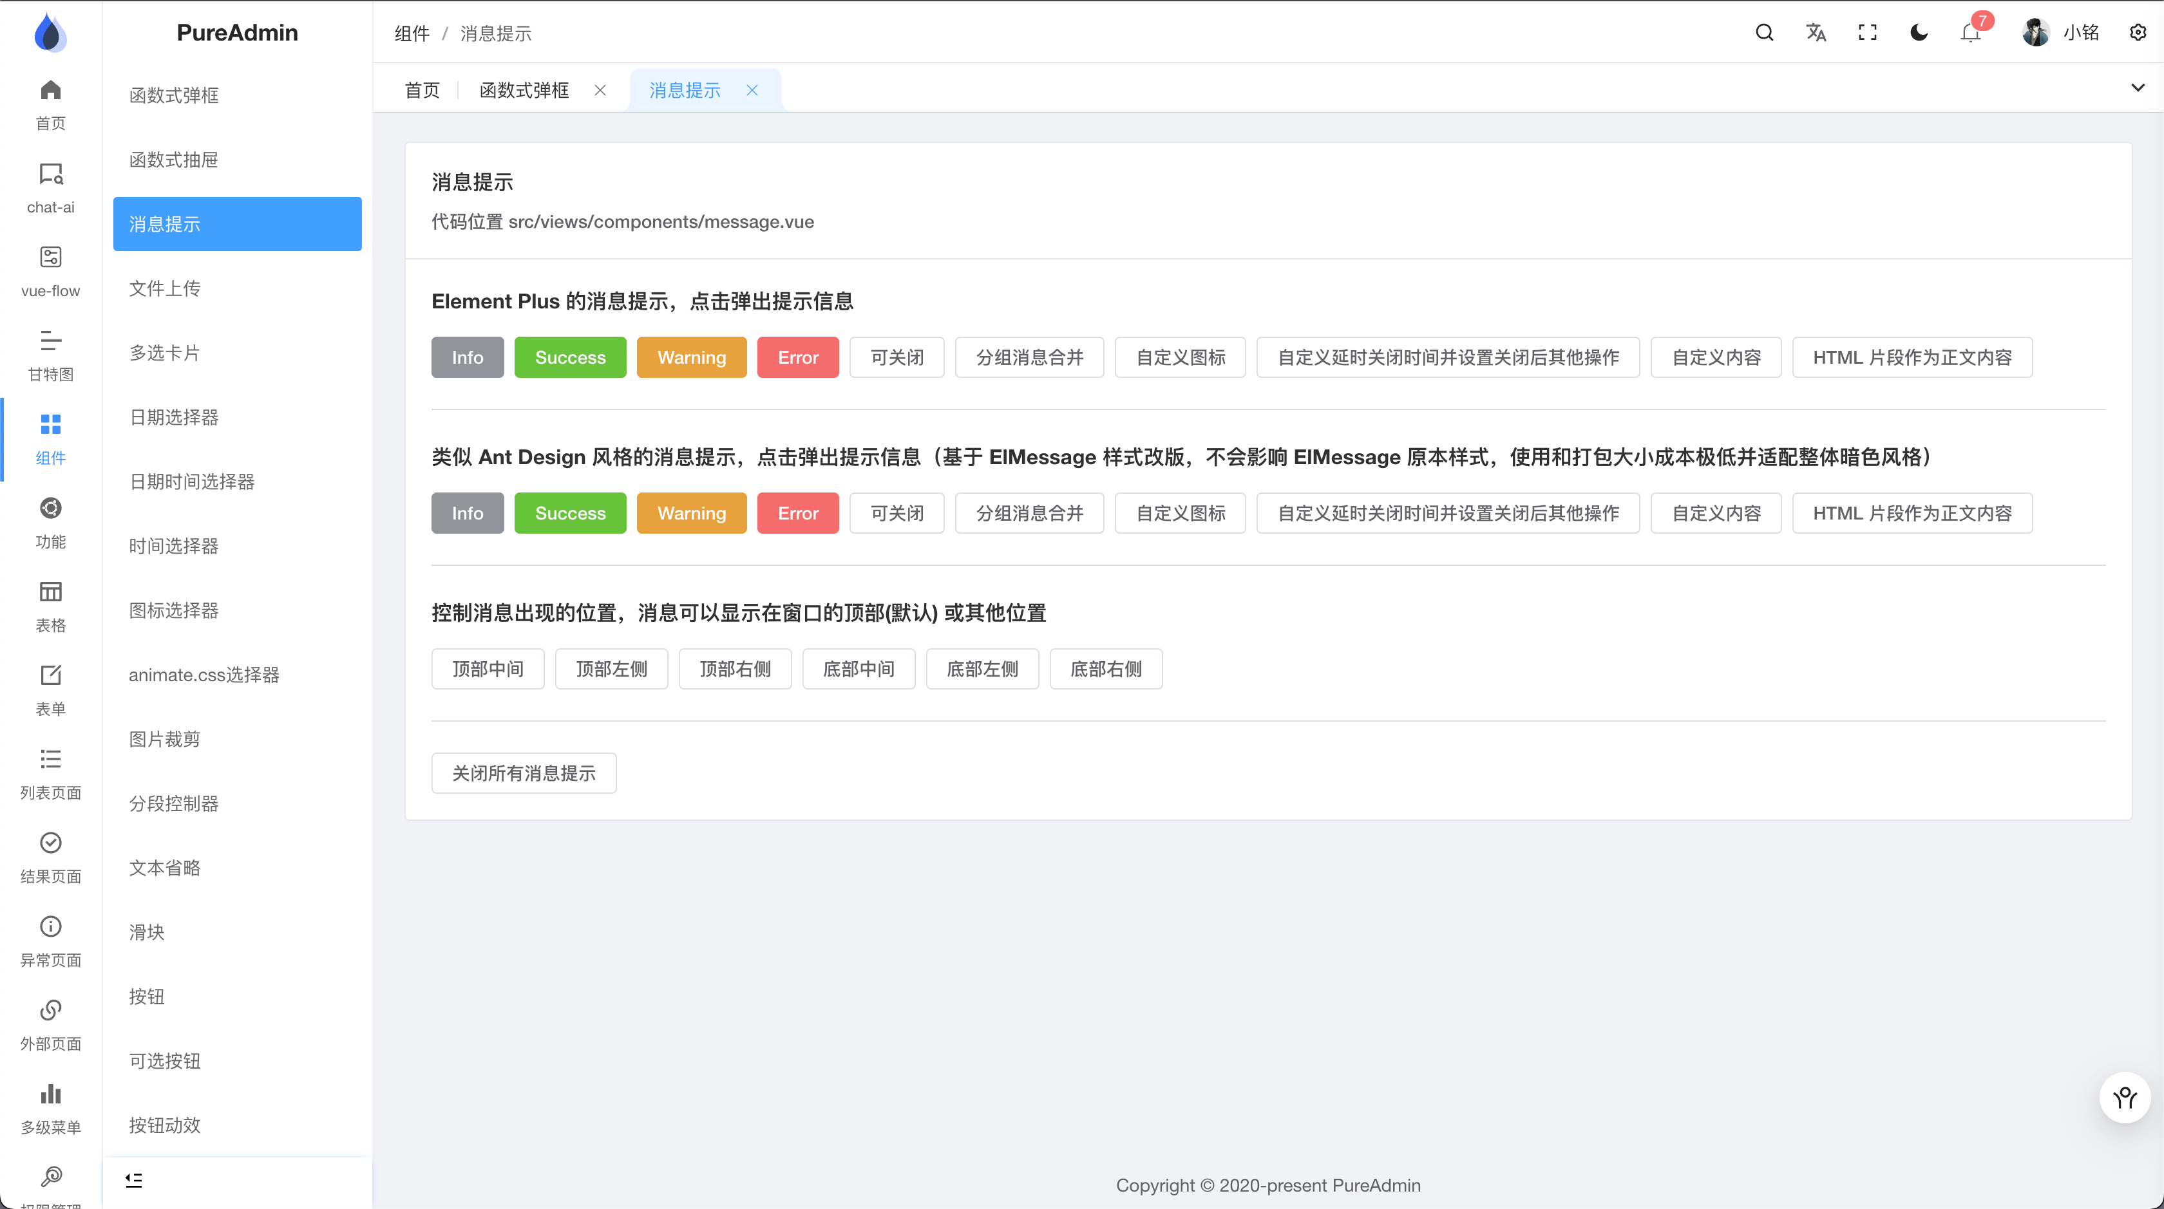Open vue-flow sidebar section
Viewport: 2164px width, 1209px height.
point(50,271)
